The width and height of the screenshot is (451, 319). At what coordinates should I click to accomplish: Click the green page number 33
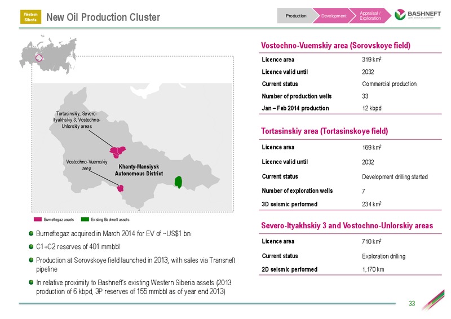point(412,303)
